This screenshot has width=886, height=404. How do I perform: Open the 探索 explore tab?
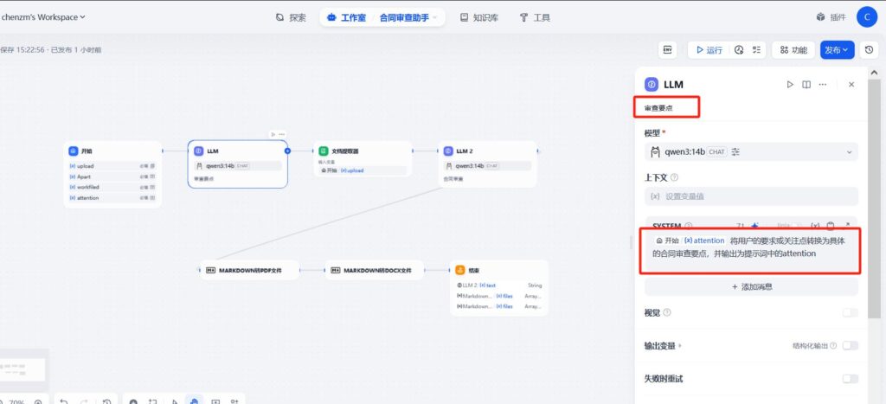[291, 17]
